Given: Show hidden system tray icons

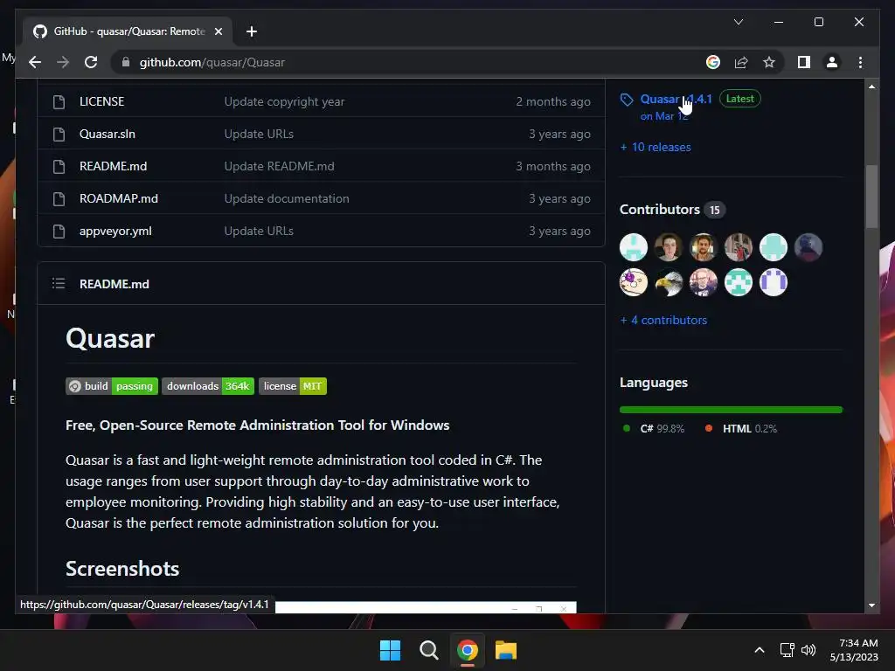Looking at the screenshot, I should pos(760,650).
